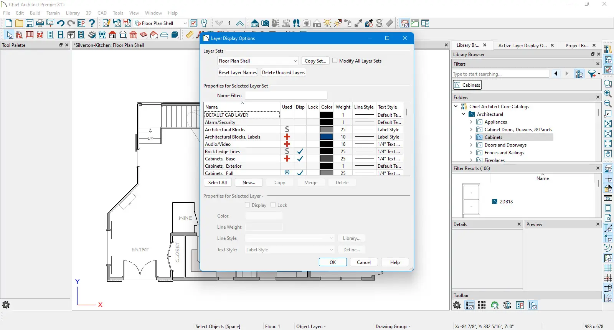Enable Modify All Layer Sets checkbox

(x=335, y=61)
